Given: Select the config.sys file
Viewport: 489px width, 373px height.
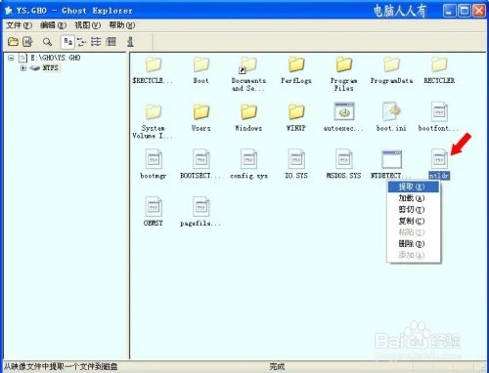Looking at the screenshot, I should coord(248,159).
